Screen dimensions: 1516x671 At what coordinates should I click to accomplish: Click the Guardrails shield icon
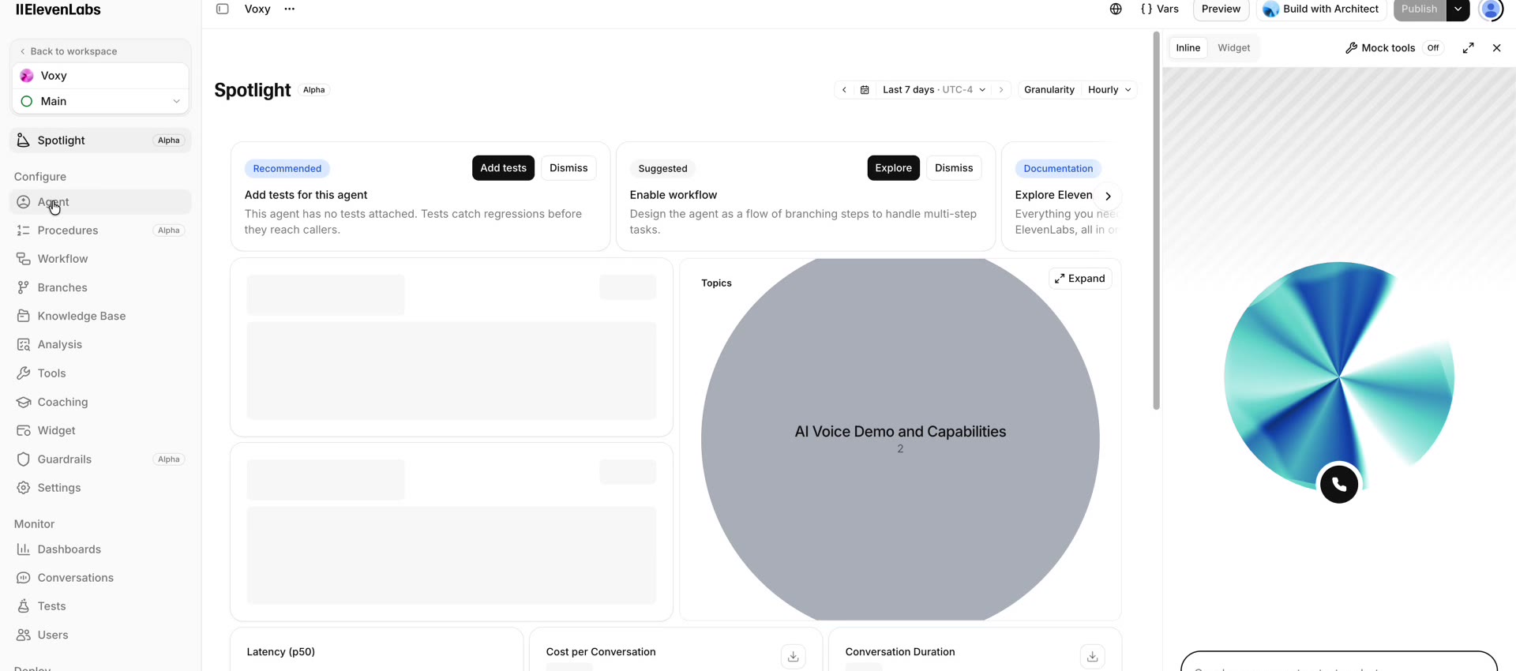tap(24, 459)
